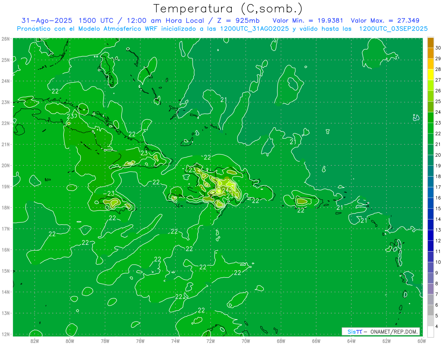Image resolution: width=448 pixels, height=346 pixels.
Task: Click the 17N latitude axis label
Action: tap(5, 229)
